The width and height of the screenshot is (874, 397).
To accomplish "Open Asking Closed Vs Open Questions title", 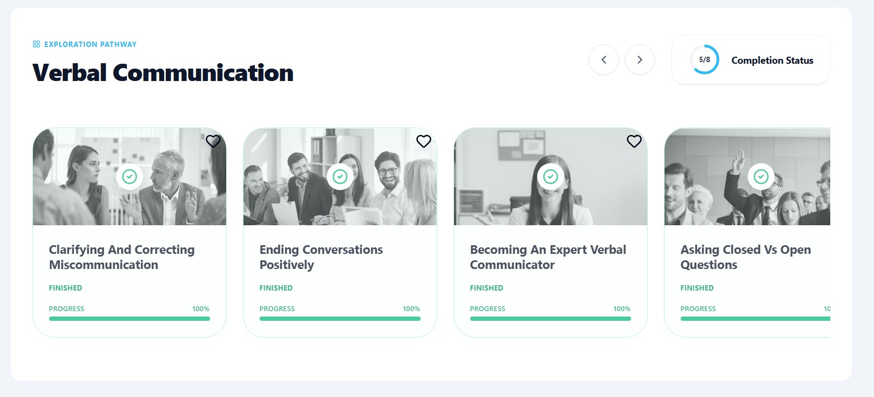I will tap(746, 257).
